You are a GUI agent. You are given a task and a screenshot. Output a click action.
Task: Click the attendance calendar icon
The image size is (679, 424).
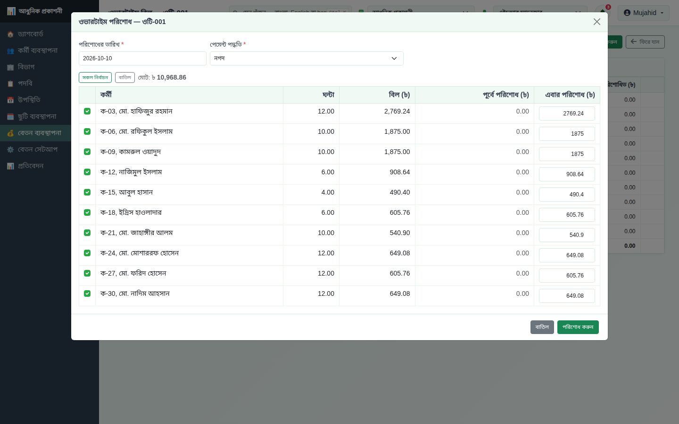coord(10,100)
